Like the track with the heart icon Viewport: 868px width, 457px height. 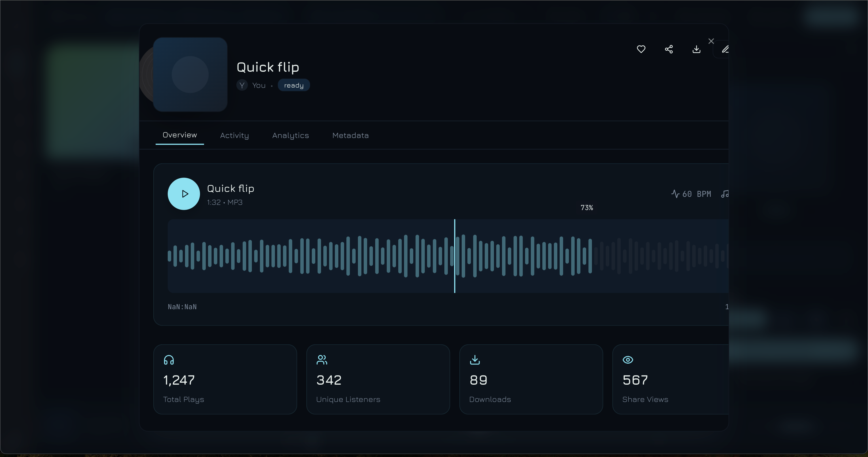click(x=641, y=49)
